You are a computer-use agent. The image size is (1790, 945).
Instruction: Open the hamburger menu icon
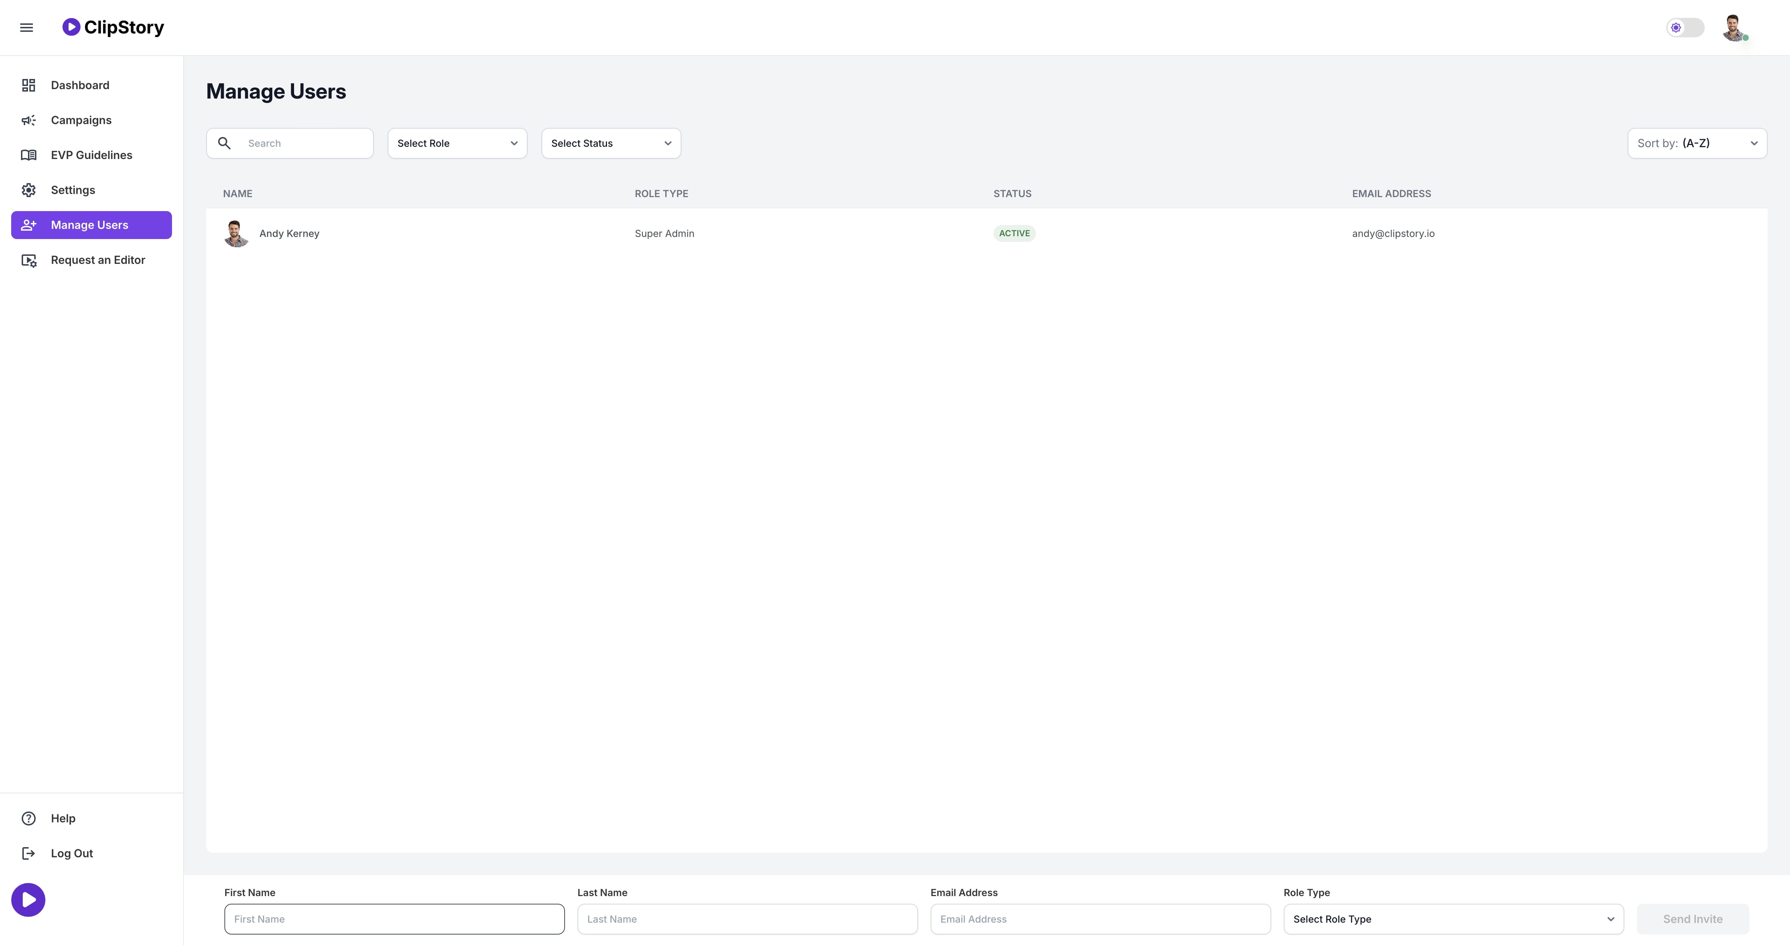(x=27, y=28)
